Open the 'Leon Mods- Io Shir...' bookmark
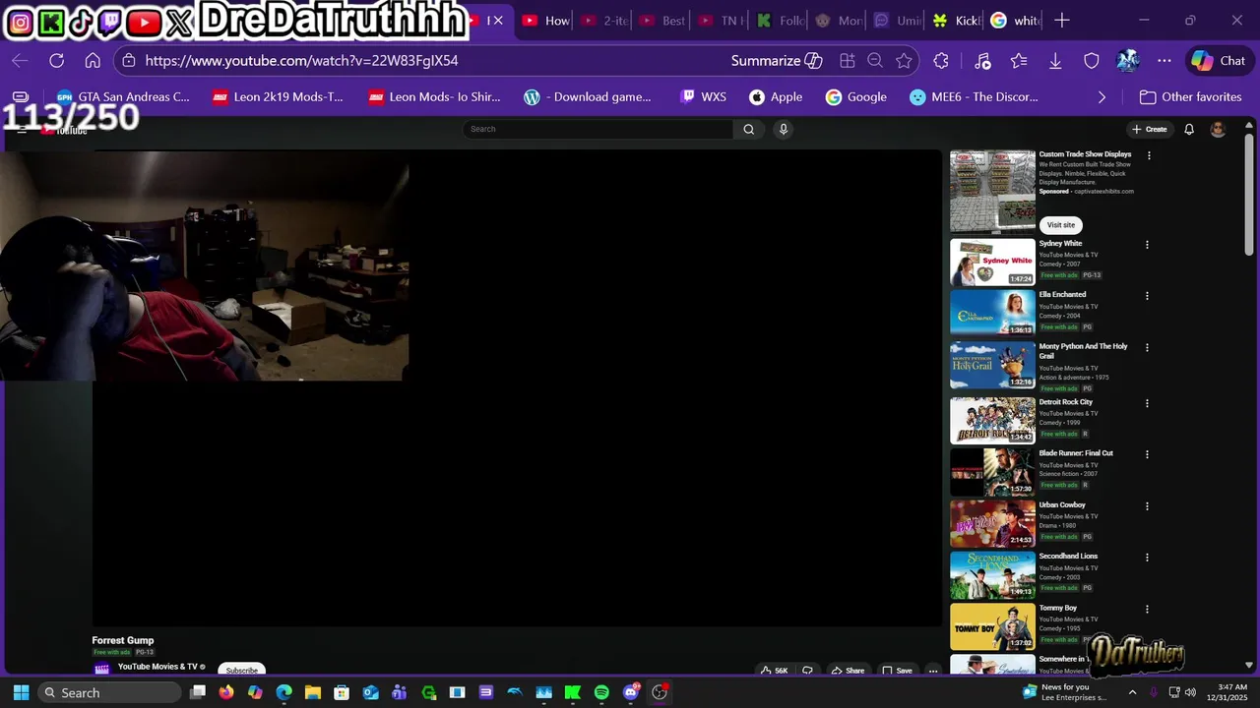 [434, 97]
